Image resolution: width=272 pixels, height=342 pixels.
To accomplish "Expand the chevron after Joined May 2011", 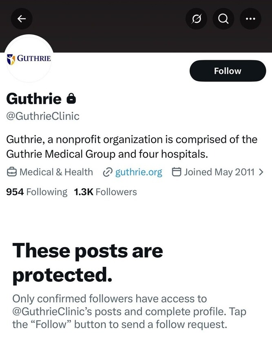I will [261, 172].
